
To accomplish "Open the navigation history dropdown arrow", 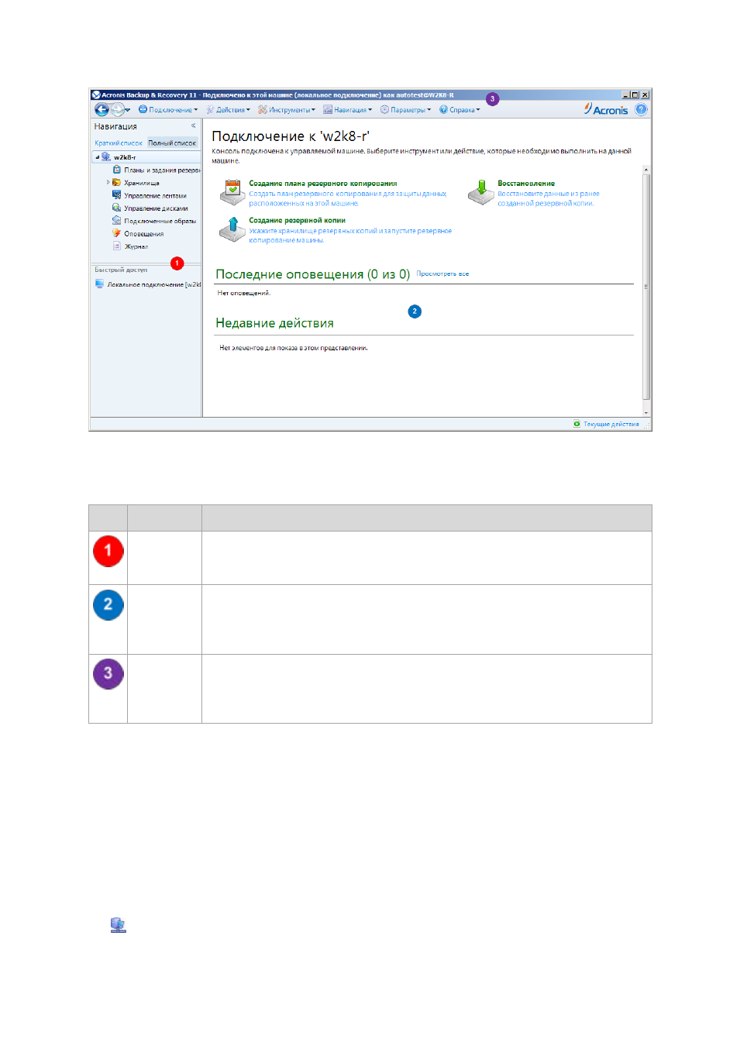I will [x=128, y=110].
